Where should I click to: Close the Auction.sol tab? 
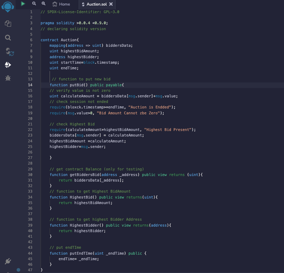(111, 4)
